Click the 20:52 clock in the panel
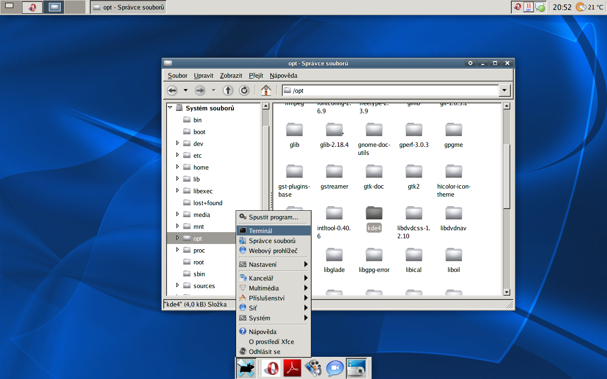Screen dimensions: 607x379 [562, 7]
